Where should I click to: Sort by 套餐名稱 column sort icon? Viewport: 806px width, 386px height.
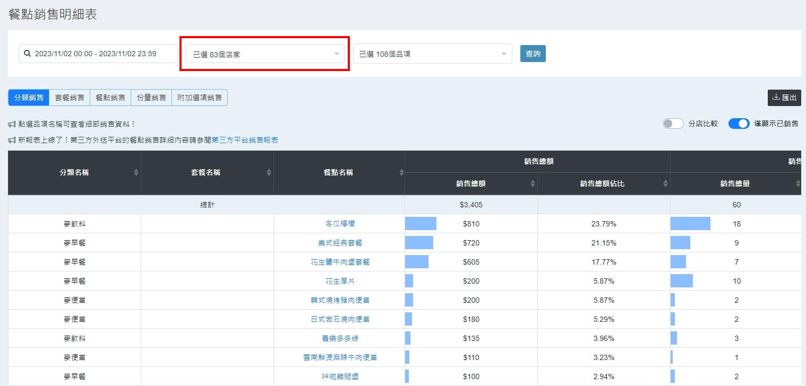(269, 172)
